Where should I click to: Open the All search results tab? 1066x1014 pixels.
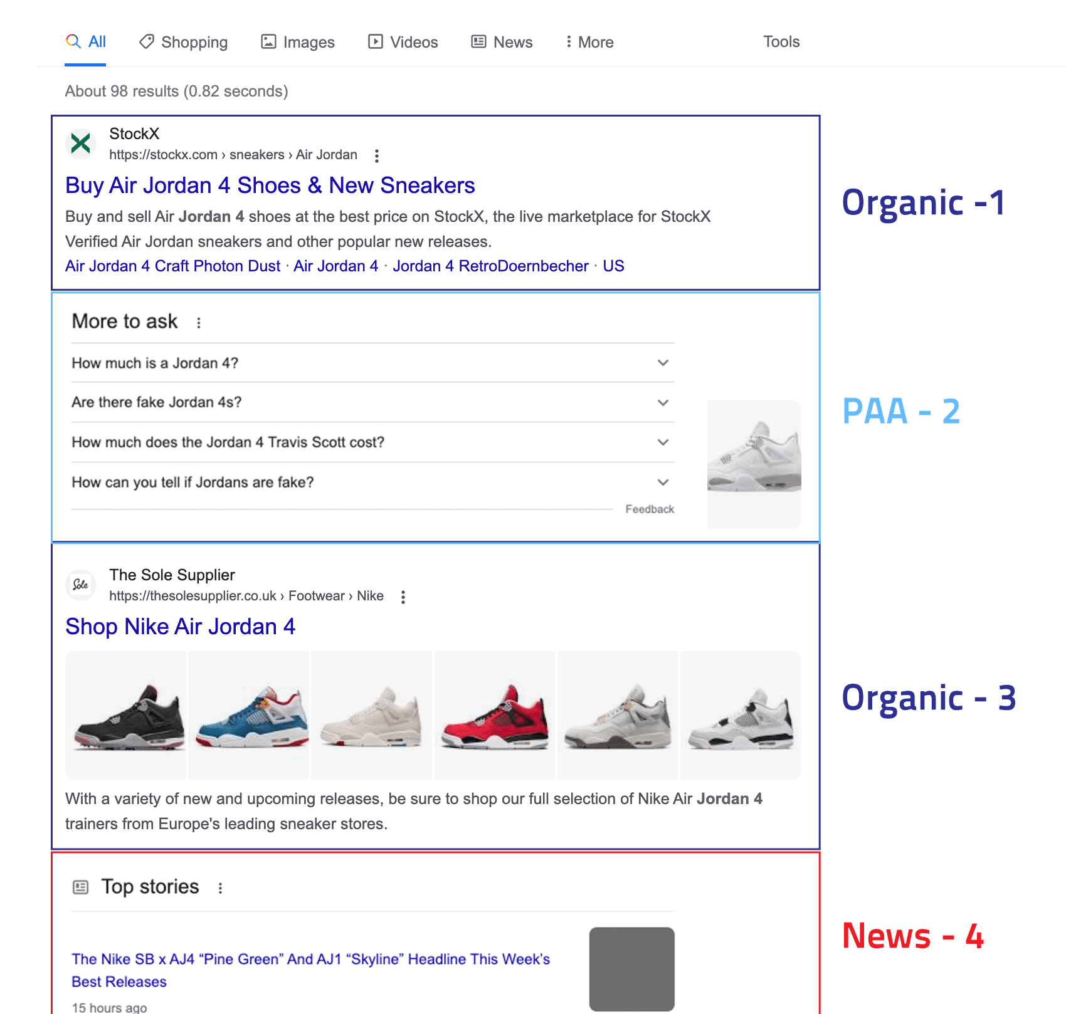(x=86, y=42)
